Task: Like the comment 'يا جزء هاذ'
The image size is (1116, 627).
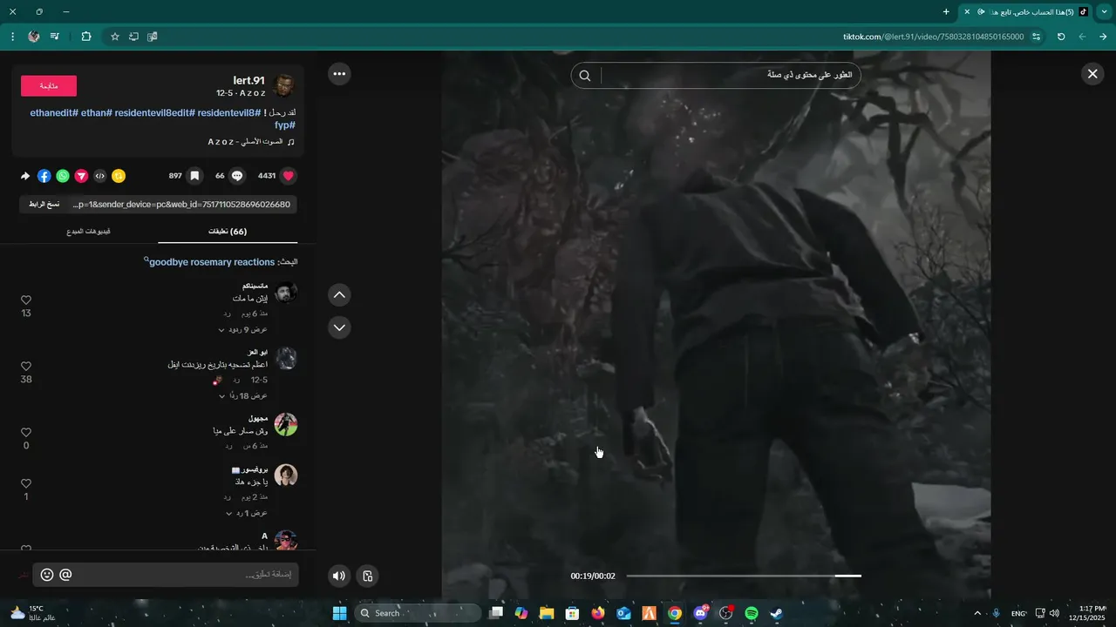Action: [x=26, y=483]
